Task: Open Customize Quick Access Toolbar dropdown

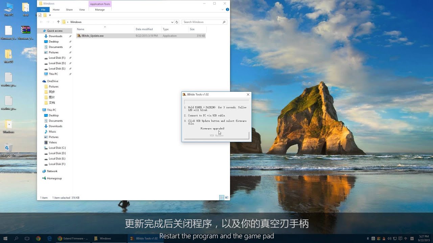Action: (x=50, y=15)
